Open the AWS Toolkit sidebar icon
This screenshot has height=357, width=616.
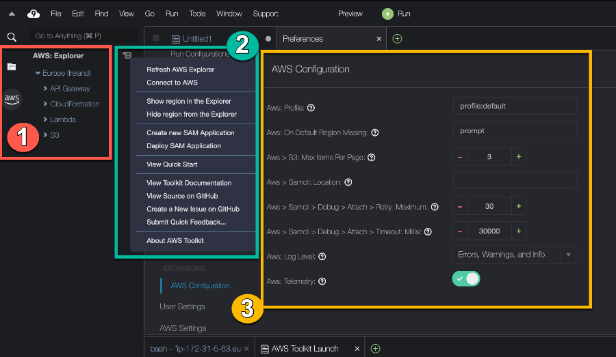tap(12, 99)
